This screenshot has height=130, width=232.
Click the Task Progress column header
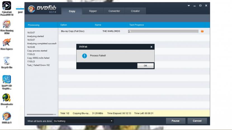[x=137, y=25]
